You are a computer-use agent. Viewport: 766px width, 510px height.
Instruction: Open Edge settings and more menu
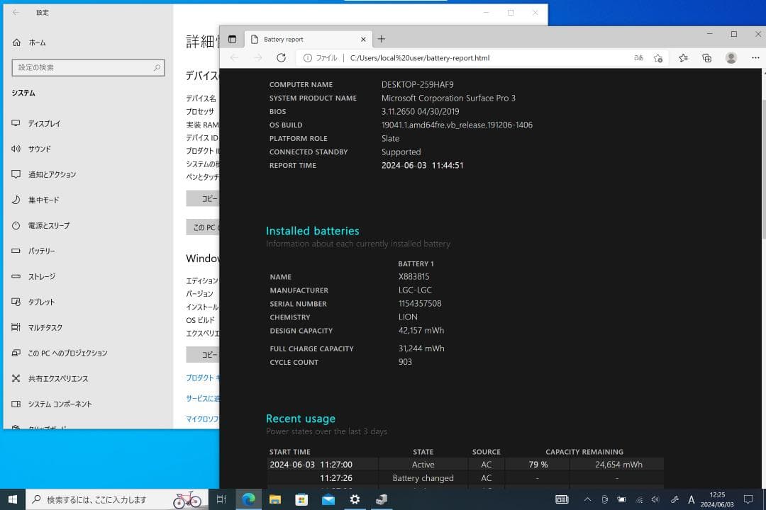pyautogui.click(x=755, y=57)
